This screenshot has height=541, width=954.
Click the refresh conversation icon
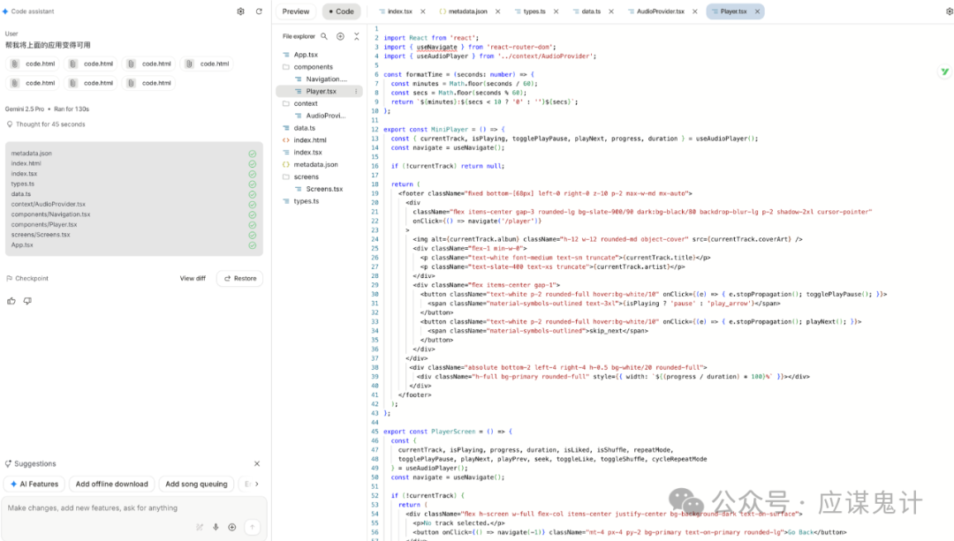coord(259,11)
